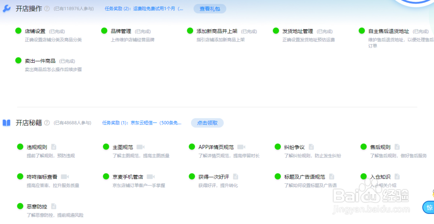Viewport: 434px width, 224px height.
Task: Click the description 京东店铺订单客户一手掌握
Action: click(139, 186)
